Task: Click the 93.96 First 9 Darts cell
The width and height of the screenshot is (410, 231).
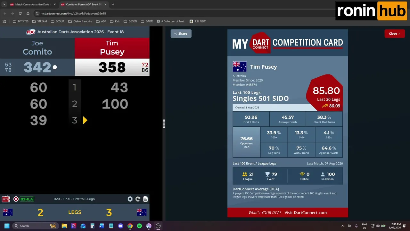Action: click(x=251, y=119)
